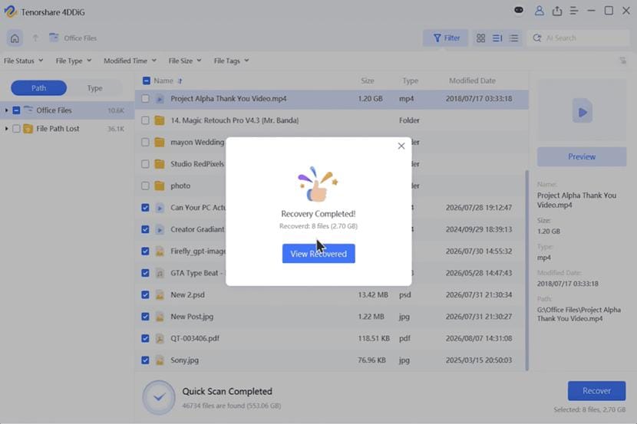Open the File Type dropdown
Viewport: 637px width, 424px height.
[73, 61]
